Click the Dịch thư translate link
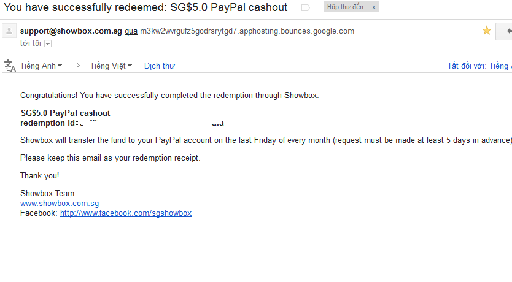 pos(160,66)
